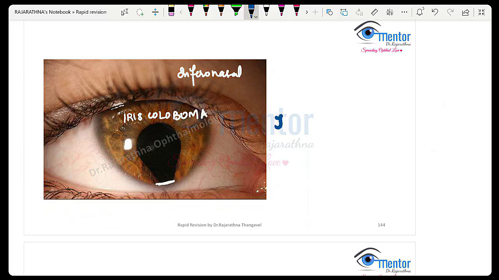Click the notebook title breadcrumb 'RAJARATHNA's Notebook'
Screen dimensions: 499x280
pos(42,12)
